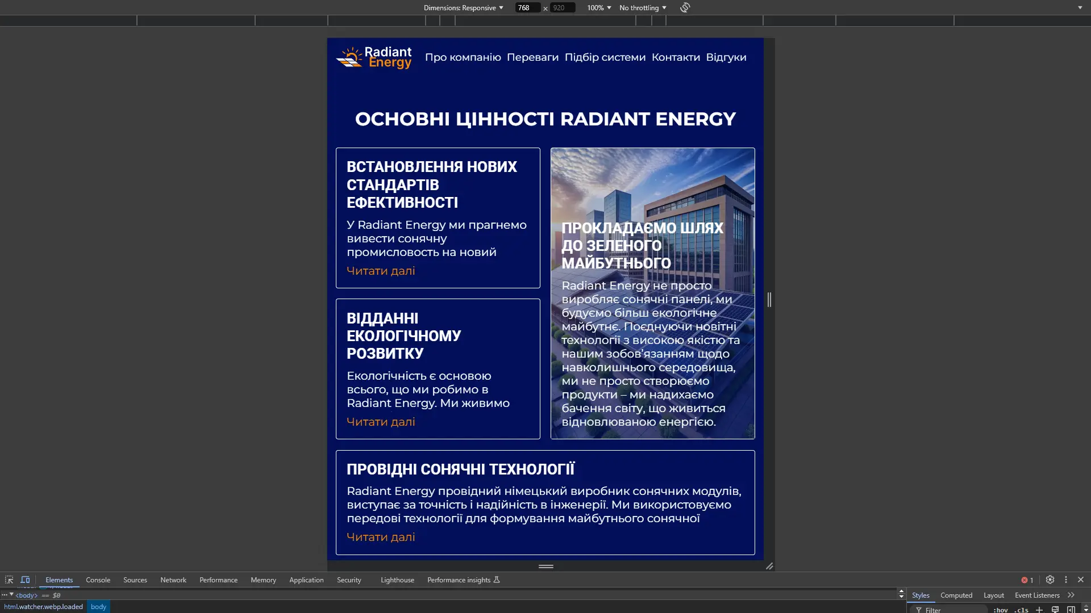Click the right viewport resize handle
1091x613 pixels.
point(769,299)
